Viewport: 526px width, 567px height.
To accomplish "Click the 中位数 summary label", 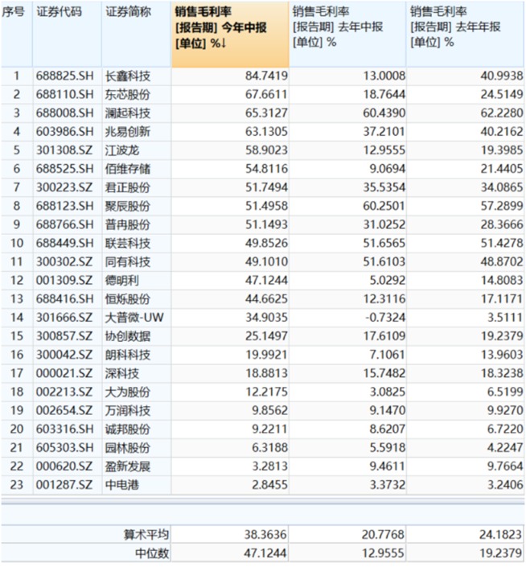I will click(152, 553).
